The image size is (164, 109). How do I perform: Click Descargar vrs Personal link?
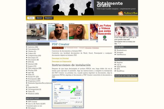(60, 58)
